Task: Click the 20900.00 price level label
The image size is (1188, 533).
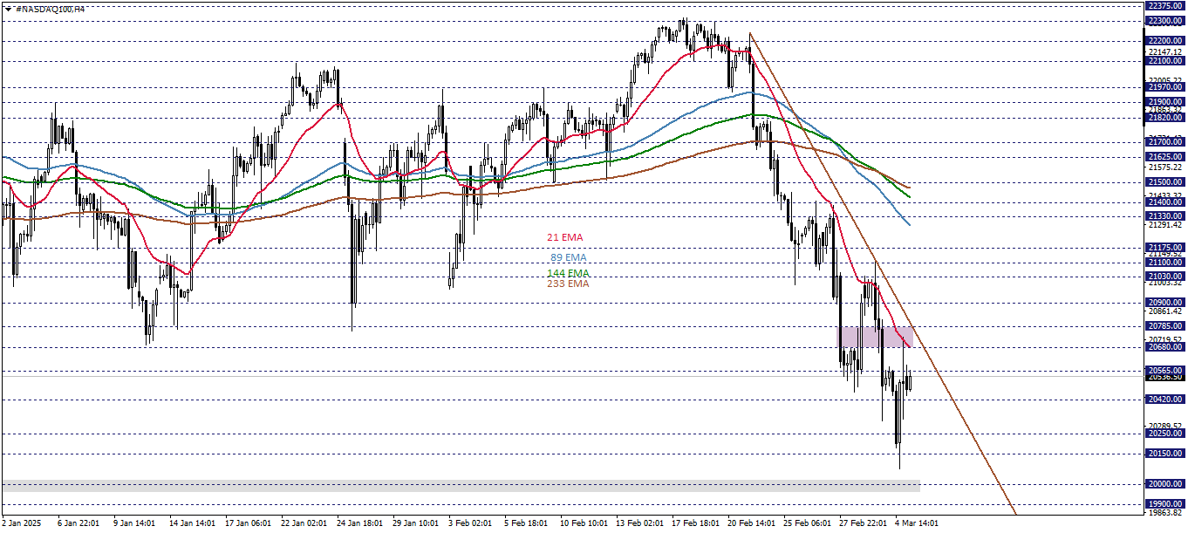Action: (x=1165, y=302)
